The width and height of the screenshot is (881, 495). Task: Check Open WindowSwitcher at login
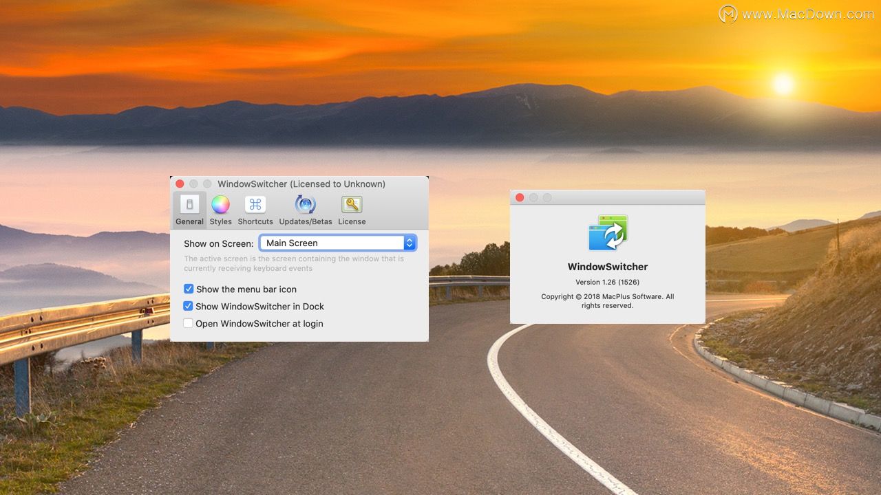point(188,323)
